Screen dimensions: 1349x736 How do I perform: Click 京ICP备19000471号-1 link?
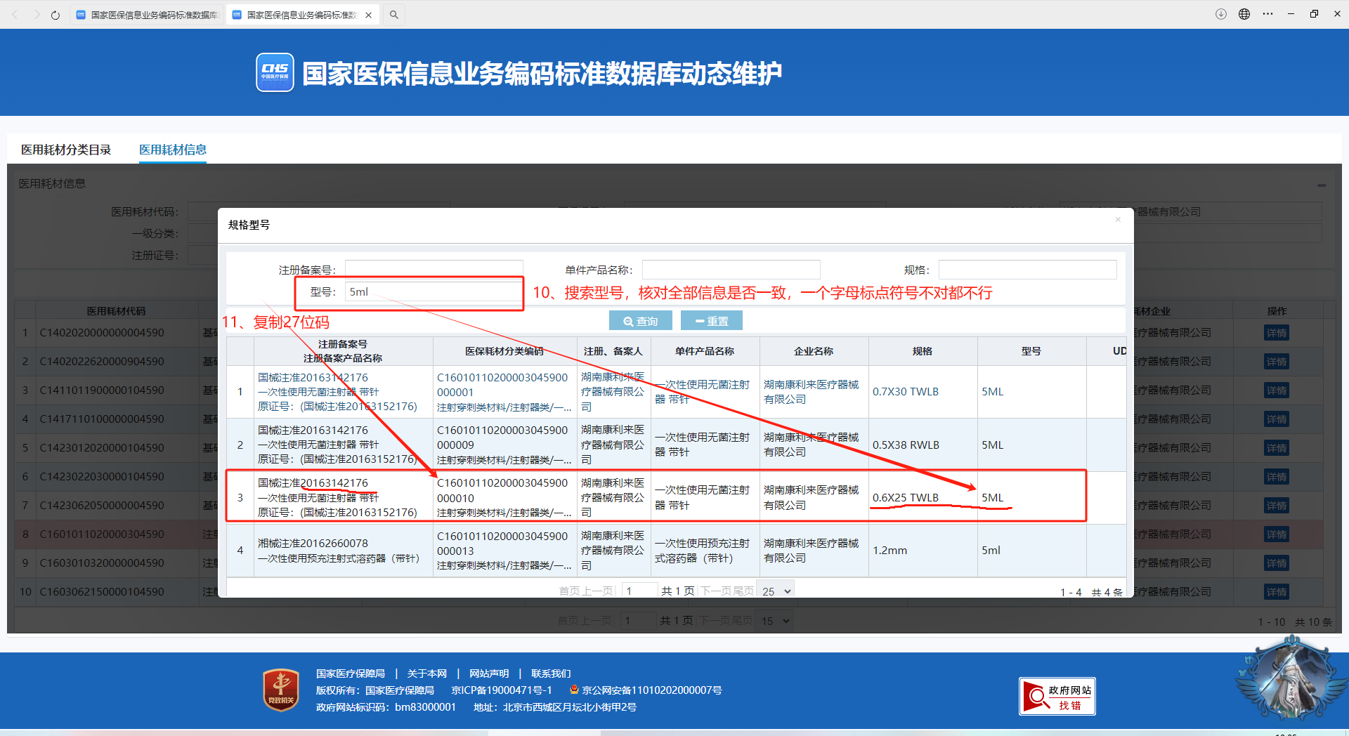[x=502, y=690]
